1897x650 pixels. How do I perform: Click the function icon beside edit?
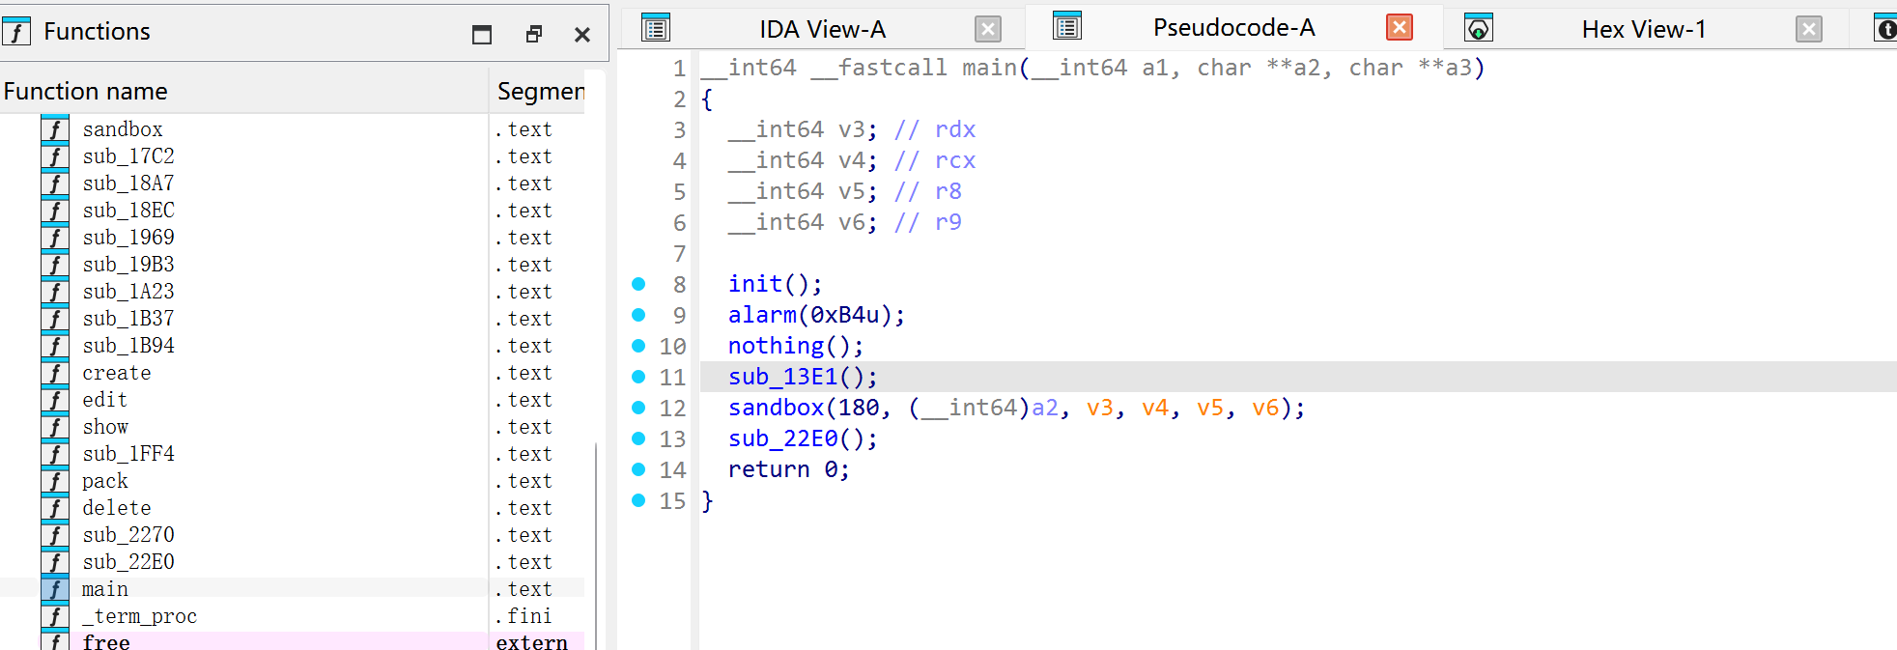click(55, 400)
